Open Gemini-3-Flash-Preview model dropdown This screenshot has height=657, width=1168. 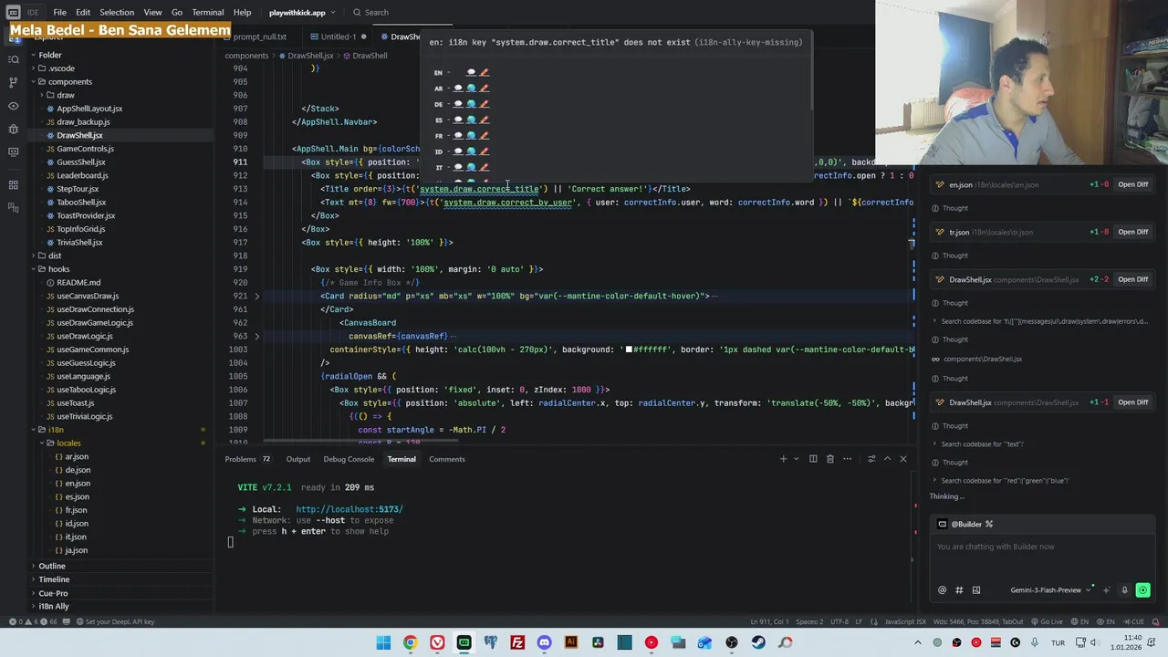[x=1051, y=590]
